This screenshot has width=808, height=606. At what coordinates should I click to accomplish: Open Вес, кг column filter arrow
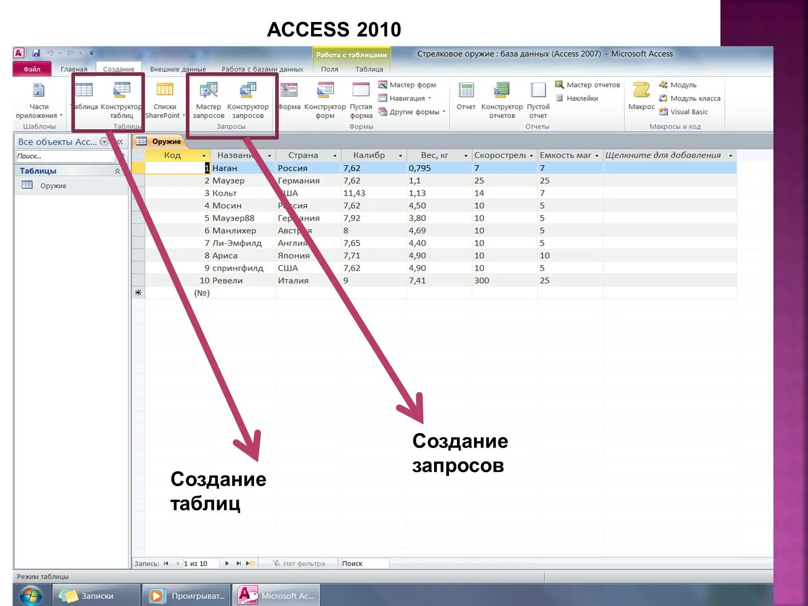466,156
